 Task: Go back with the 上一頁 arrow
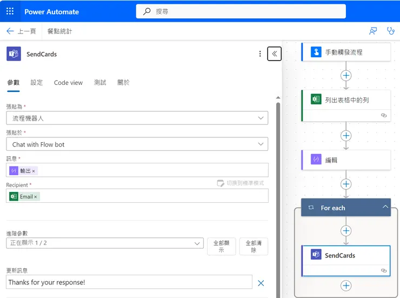point(10,31)
